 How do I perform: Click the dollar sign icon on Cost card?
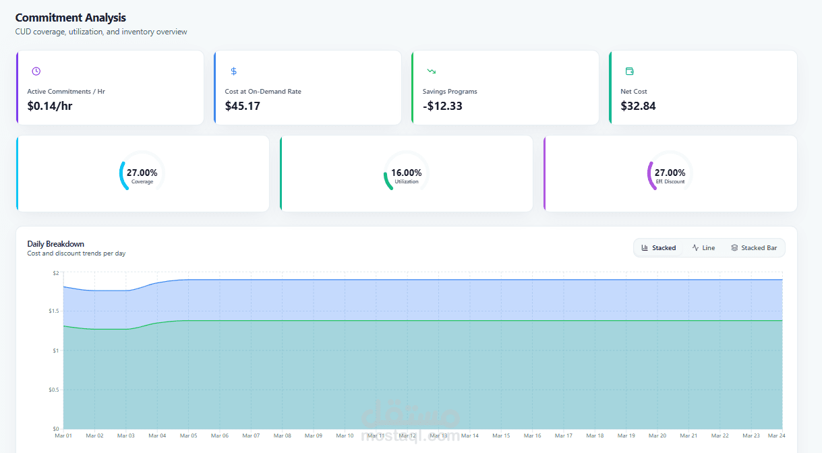234,71
